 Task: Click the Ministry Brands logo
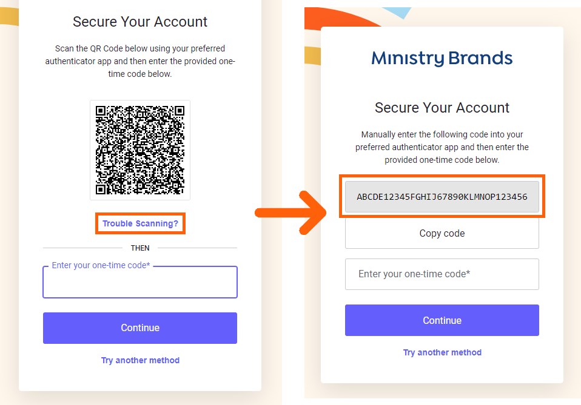pos(442,58)
